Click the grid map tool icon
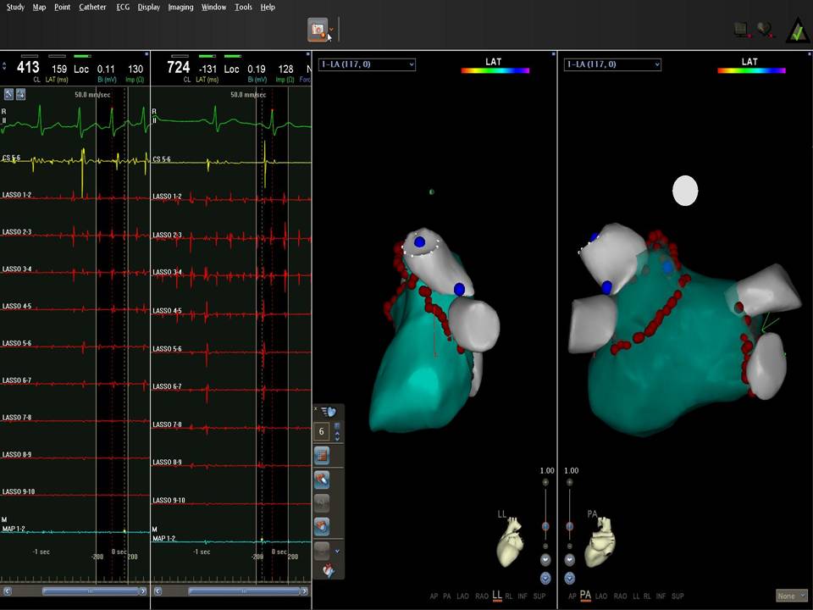The image size is (813, 610). pyautogui.click(x=321, y=455)
